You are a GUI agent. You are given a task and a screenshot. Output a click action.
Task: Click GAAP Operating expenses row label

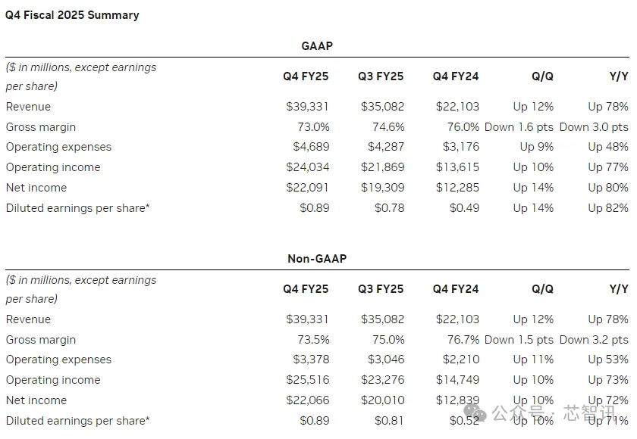[58, 147]
